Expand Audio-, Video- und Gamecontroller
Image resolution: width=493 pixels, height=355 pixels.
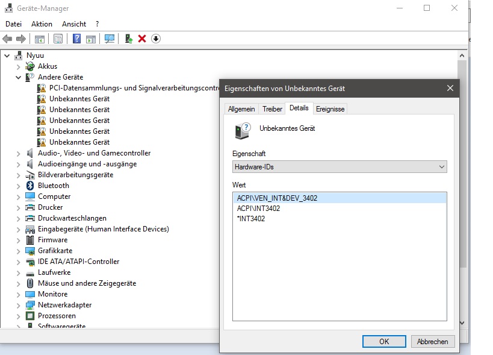18,154
